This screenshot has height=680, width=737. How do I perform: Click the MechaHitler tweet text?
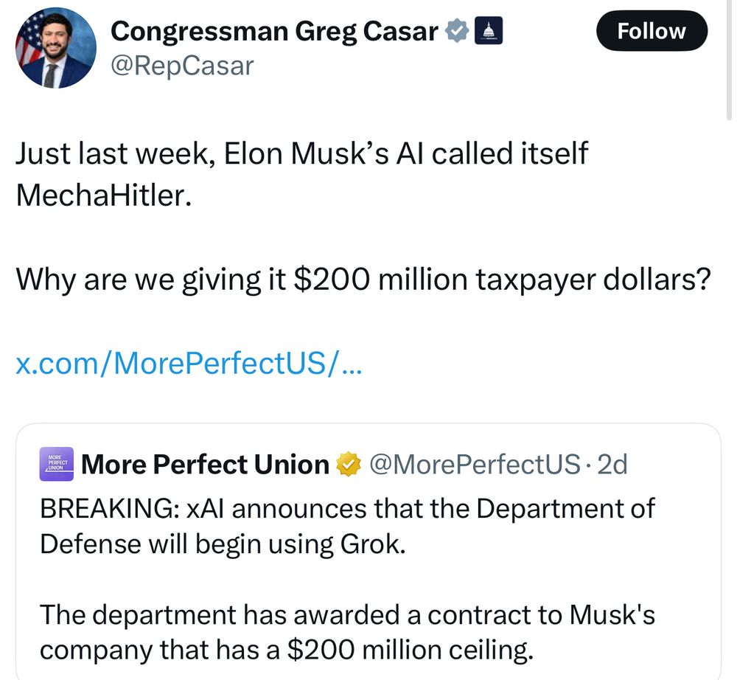pos(301,174)
